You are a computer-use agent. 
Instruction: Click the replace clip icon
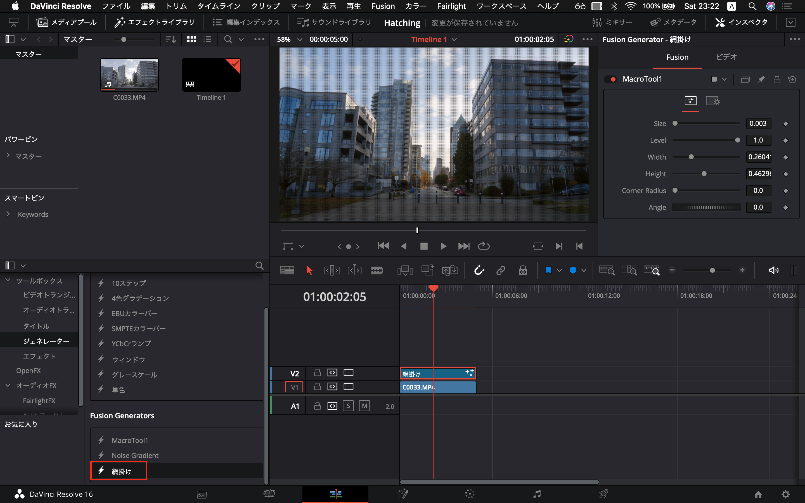[450, 271]
